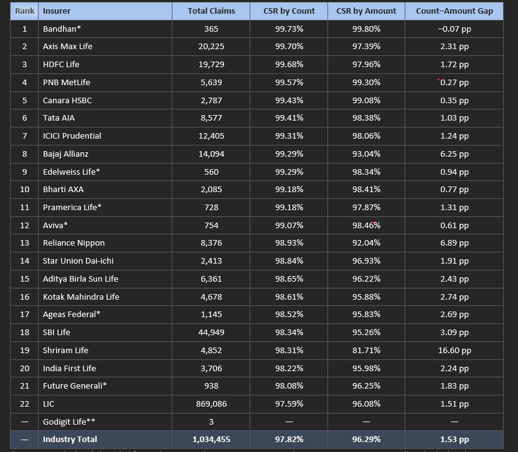Select the HDFC Life cell
Screen dimensions: 518x452
[x=105, y=64]
